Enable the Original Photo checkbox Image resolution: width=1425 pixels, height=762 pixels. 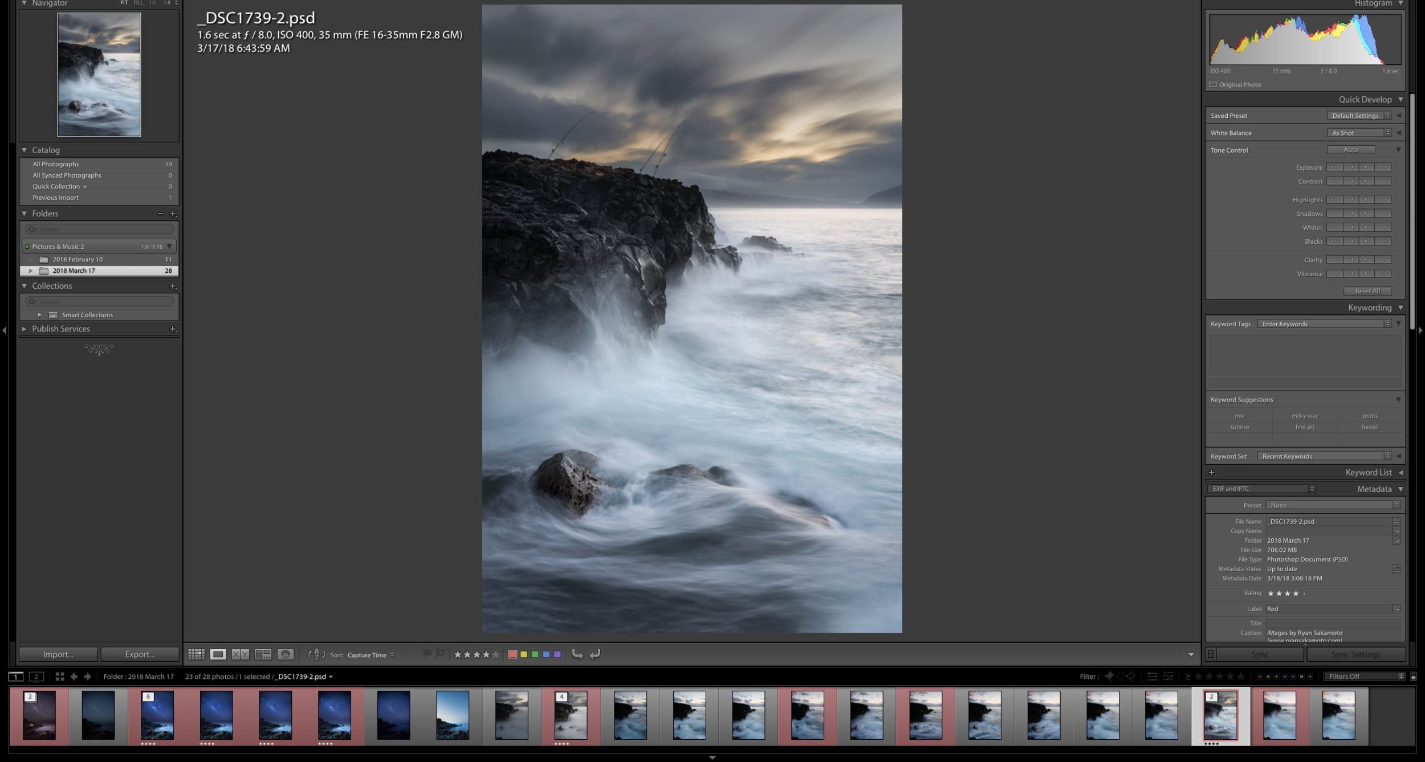pyautogui.click(x=1213, y=84)
